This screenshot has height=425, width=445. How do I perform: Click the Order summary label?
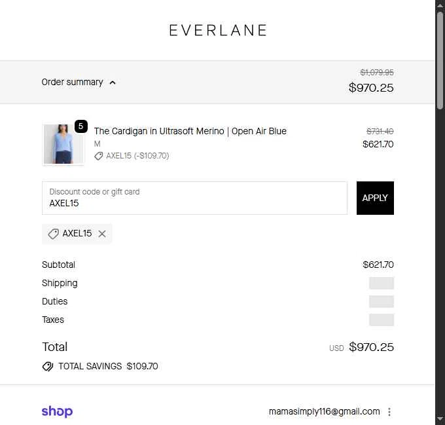tap(72, 82)
